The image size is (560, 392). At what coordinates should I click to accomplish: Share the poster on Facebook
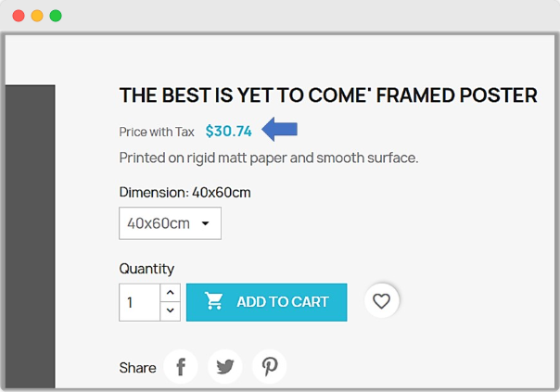[x=181, y=367]
